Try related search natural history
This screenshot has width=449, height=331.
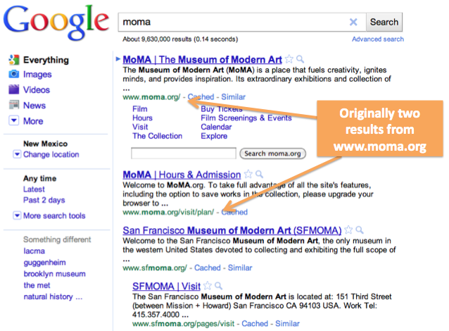tap(53, 296)
